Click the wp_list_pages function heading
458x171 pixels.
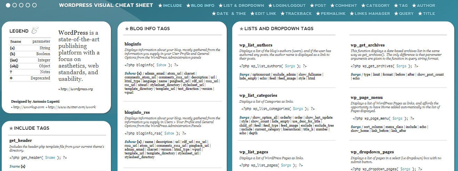pyautogui.click(x=254, y=152)
